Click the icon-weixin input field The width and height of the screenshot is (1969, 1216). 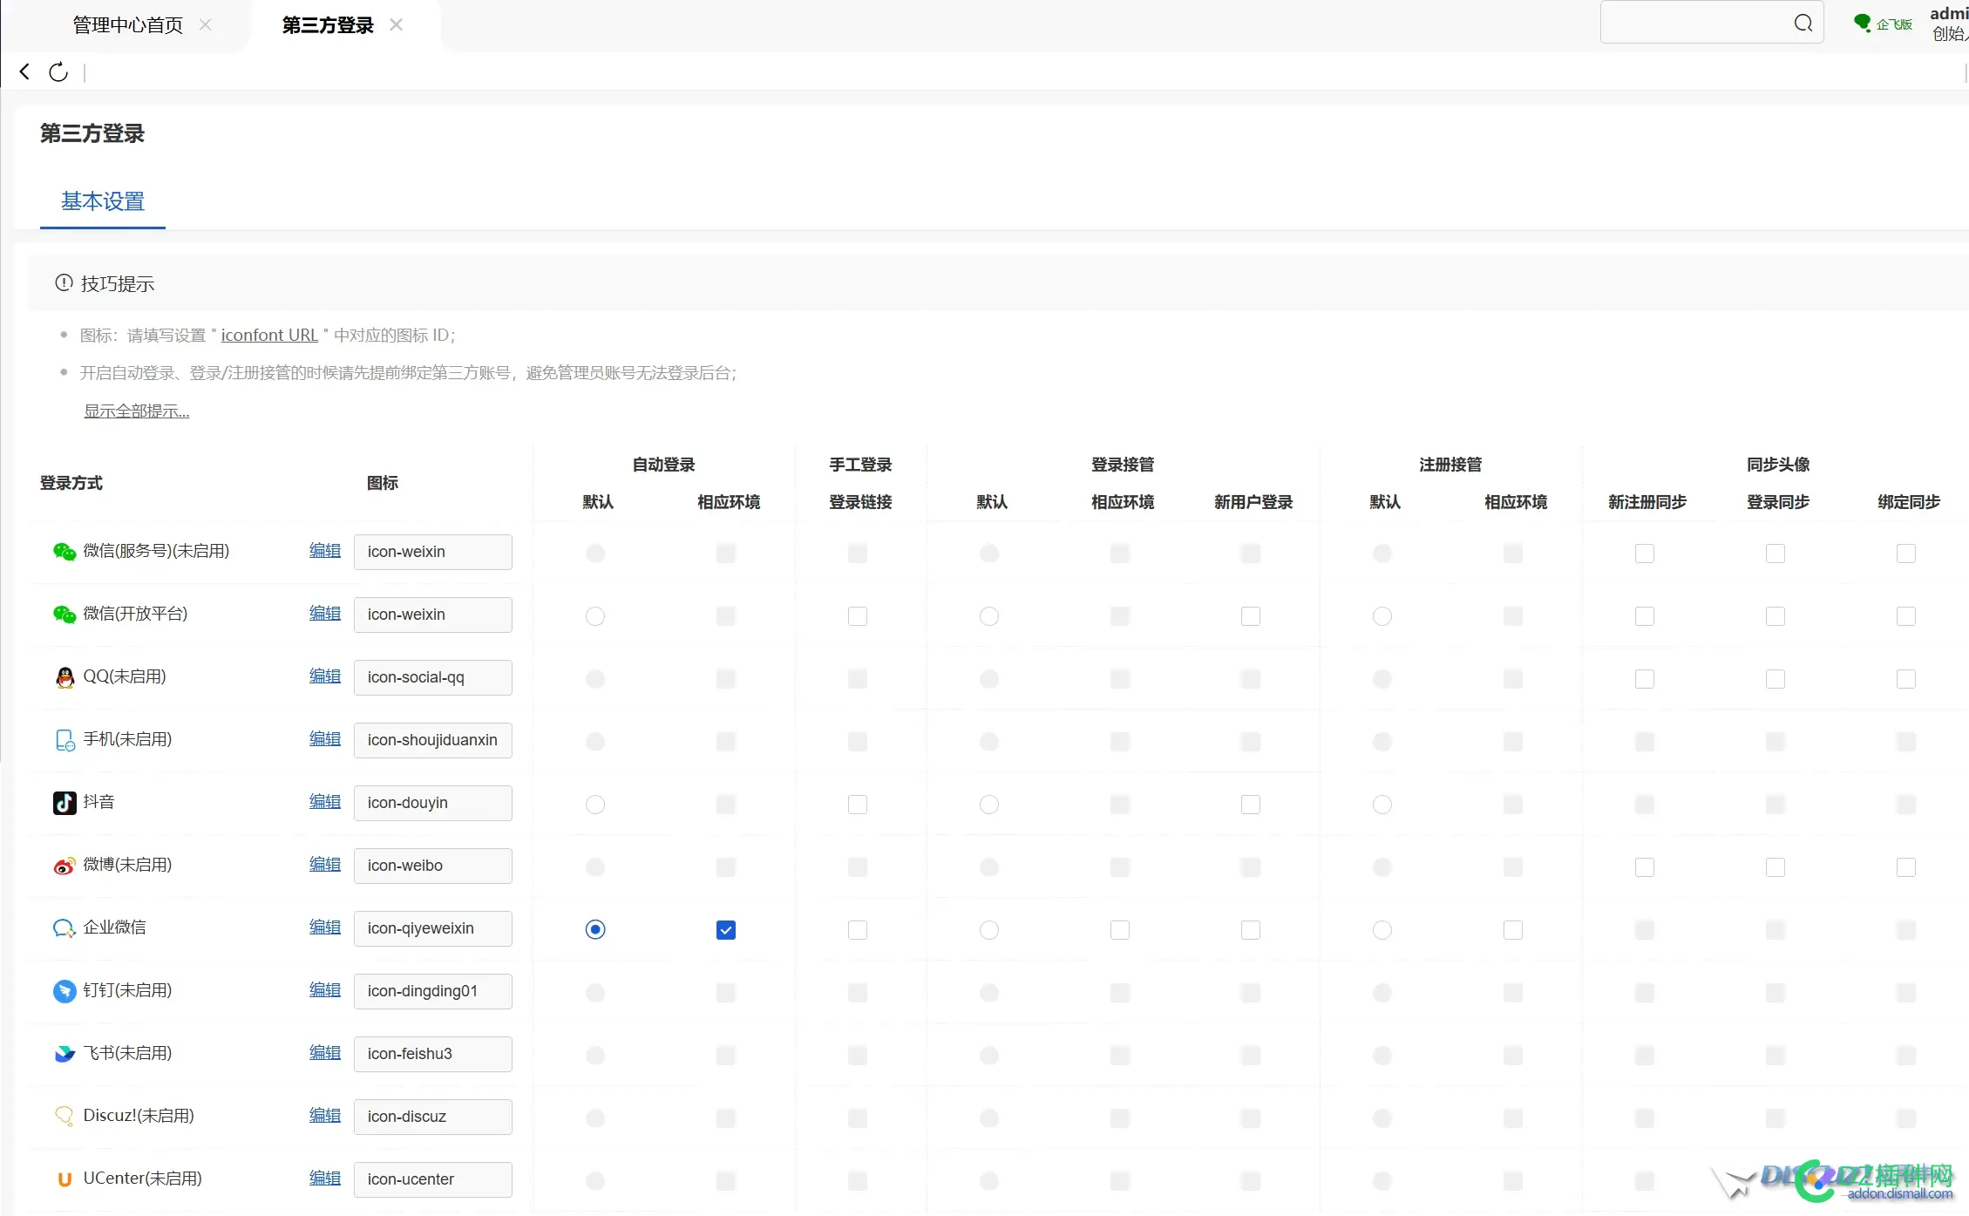click(x=432, y=552)
